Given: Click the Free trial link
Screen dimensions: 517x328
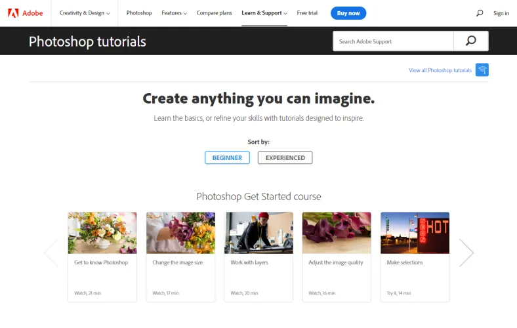Looking at the screenshot, I should coord(307,13).
